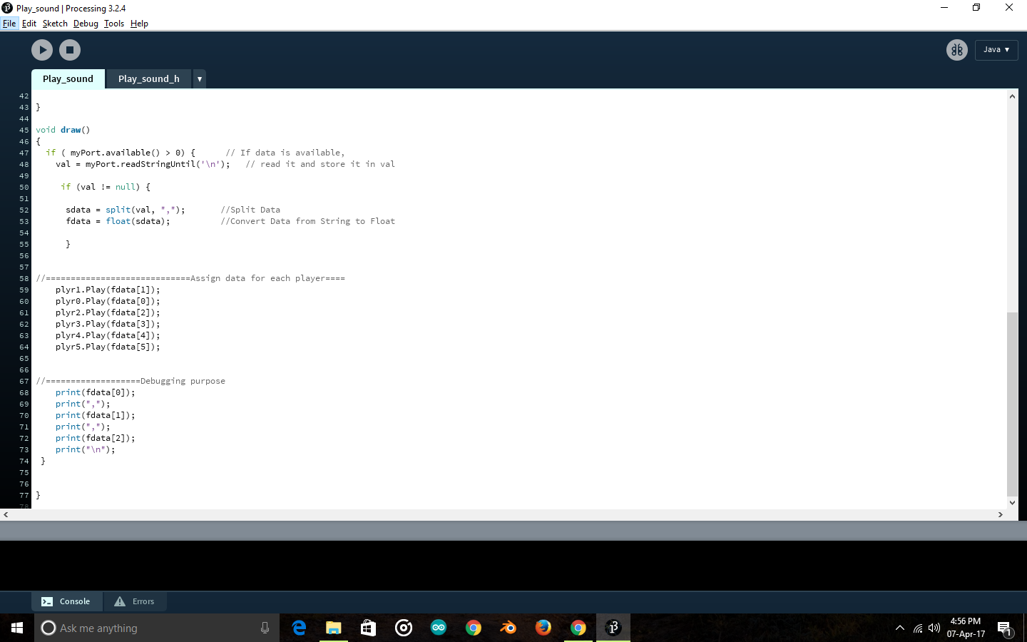Click the 'plyr5.Play(fdata[5]);' line

tap(108, 347)
